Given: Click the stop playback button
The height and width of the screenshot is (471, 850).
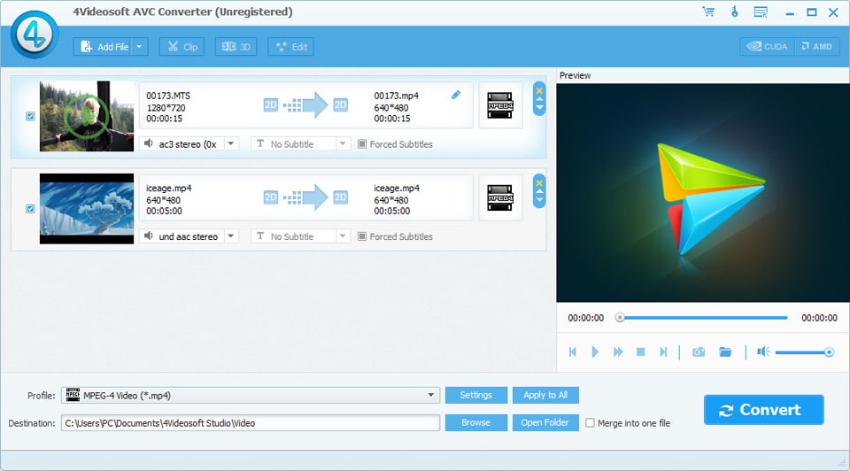Looking at the screenshot, I should [x=640, y=352].
